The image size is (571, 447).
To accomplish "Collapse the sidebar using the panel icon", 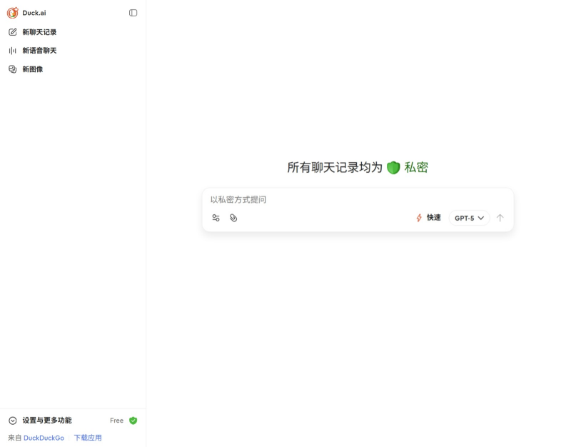I will [133, 13].
